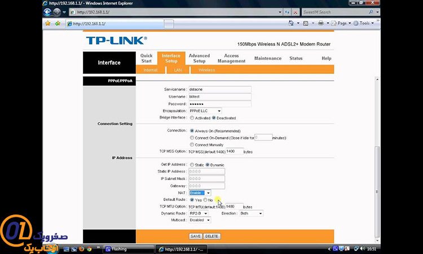Click the Username input field

pos(219,97)
